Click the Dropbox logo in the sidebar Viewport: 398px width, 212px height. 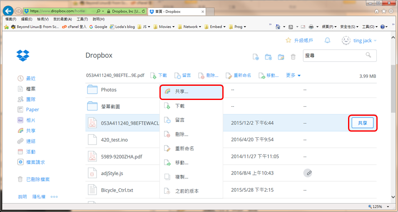(x=23, y=55)
